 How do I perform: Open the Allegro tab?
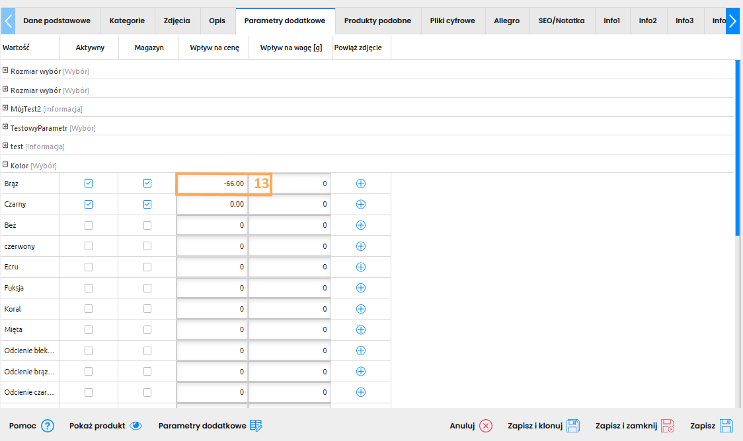(x=507, y=20)
